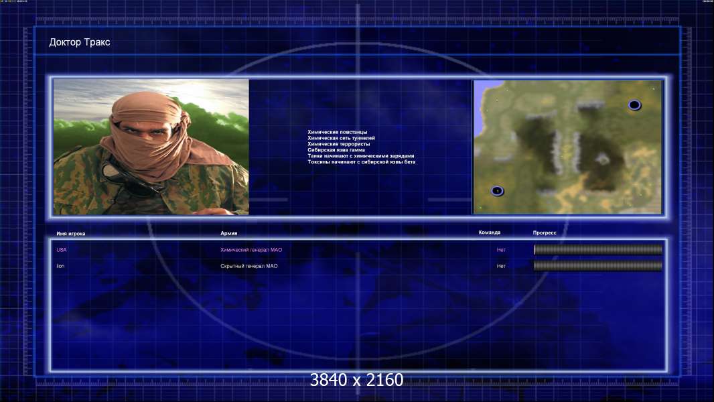Viewport: 714px width, 402px height.
Task: Click the Команда column header
Action: (490, 232)
